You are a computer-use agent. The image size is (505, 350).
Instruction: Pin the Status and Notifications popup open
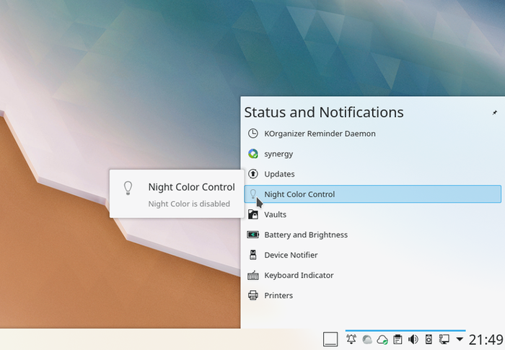click(x=494, y=113)
